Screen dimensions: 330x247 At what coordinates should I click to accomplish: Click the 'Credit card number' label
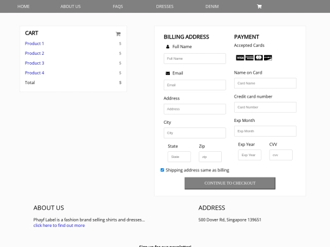click(x=253, y=96)
